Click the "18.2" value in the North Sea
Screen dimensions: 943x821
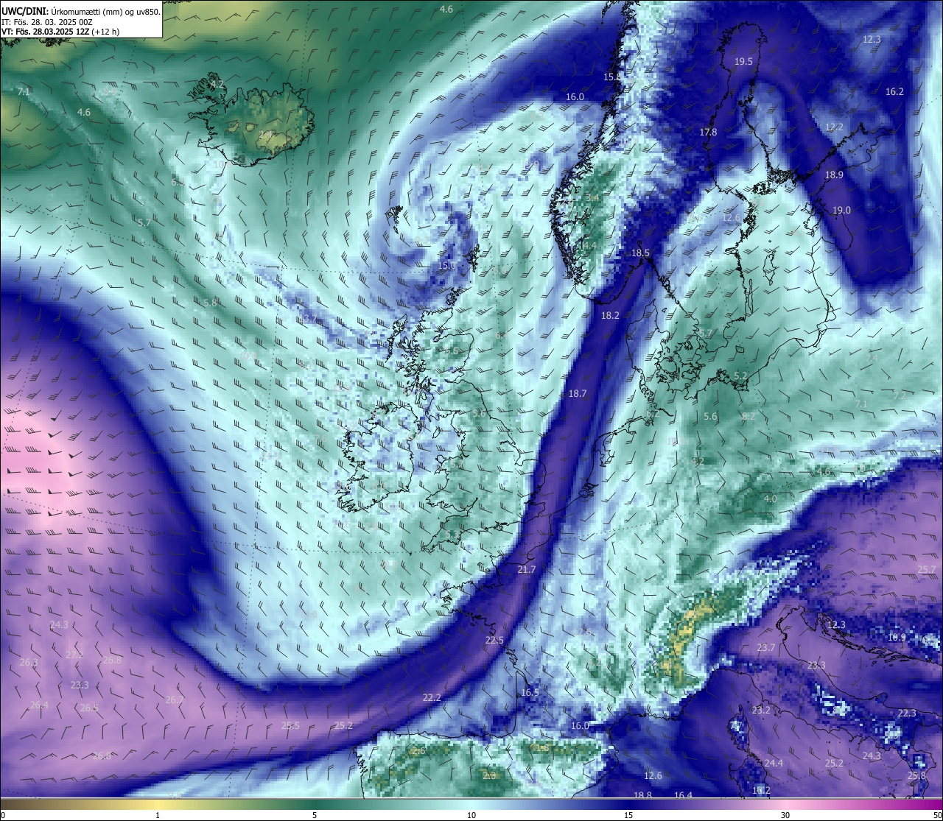click(x=610, y=314)
